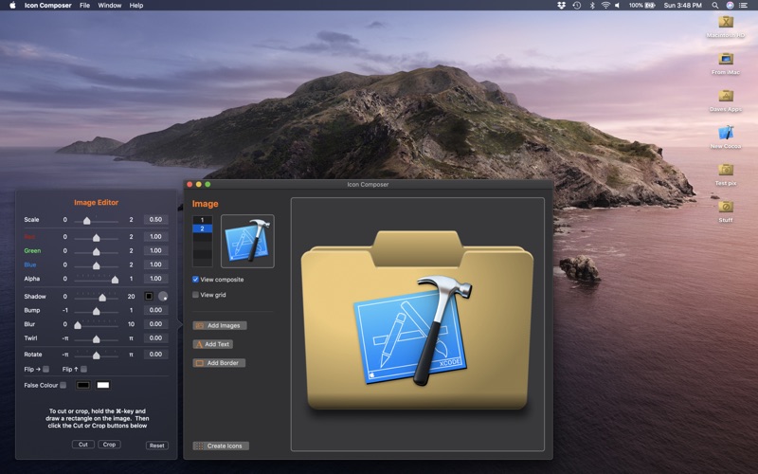
Task: Click the menu bar clock
Action: (682, 6)
